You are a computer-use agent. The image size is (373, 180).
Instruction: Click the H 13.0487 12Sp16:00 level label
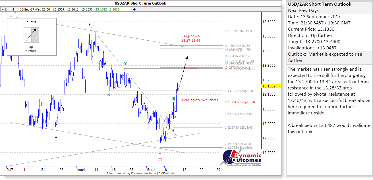pyautogui.click(x=240, y=102)
